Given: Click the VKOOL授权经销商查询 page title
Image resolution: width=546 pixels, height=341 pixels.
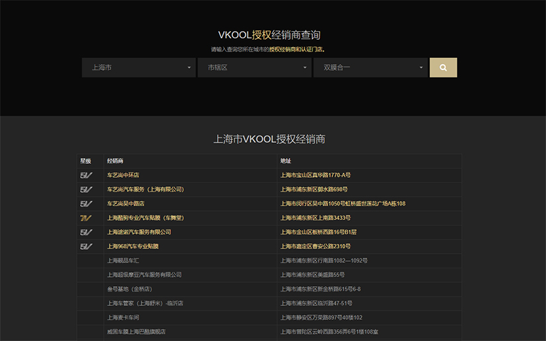Looking at the screenshot, I should click(x=269, y=35).
